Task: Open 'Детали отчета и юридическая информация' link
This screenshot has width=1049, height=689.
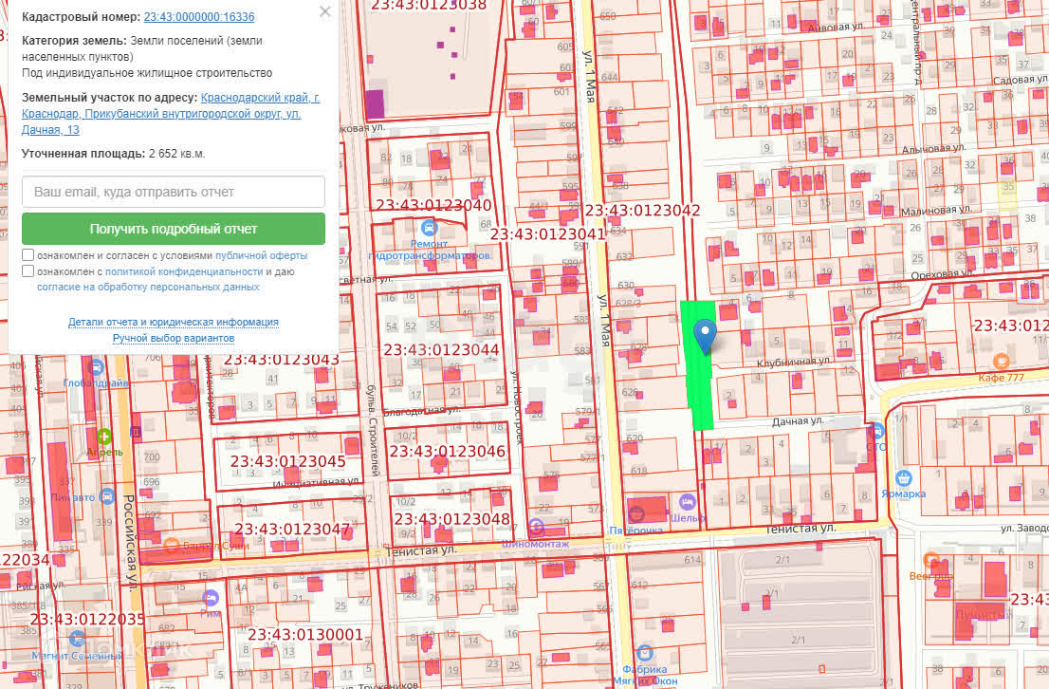Action: [174, 322]
